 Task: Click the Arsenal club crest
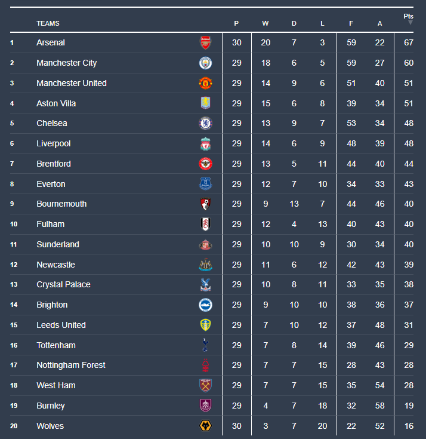[x=205, y=42]
